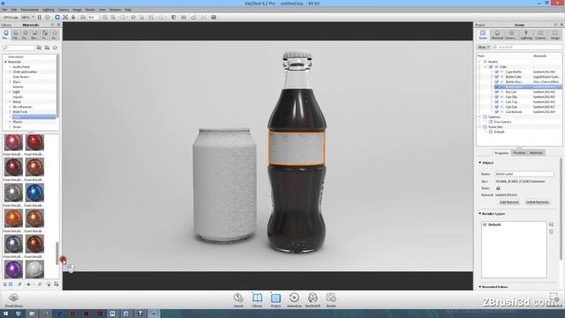
Task: Select Colors icon in Library panel
Action: tap(15, 34)
